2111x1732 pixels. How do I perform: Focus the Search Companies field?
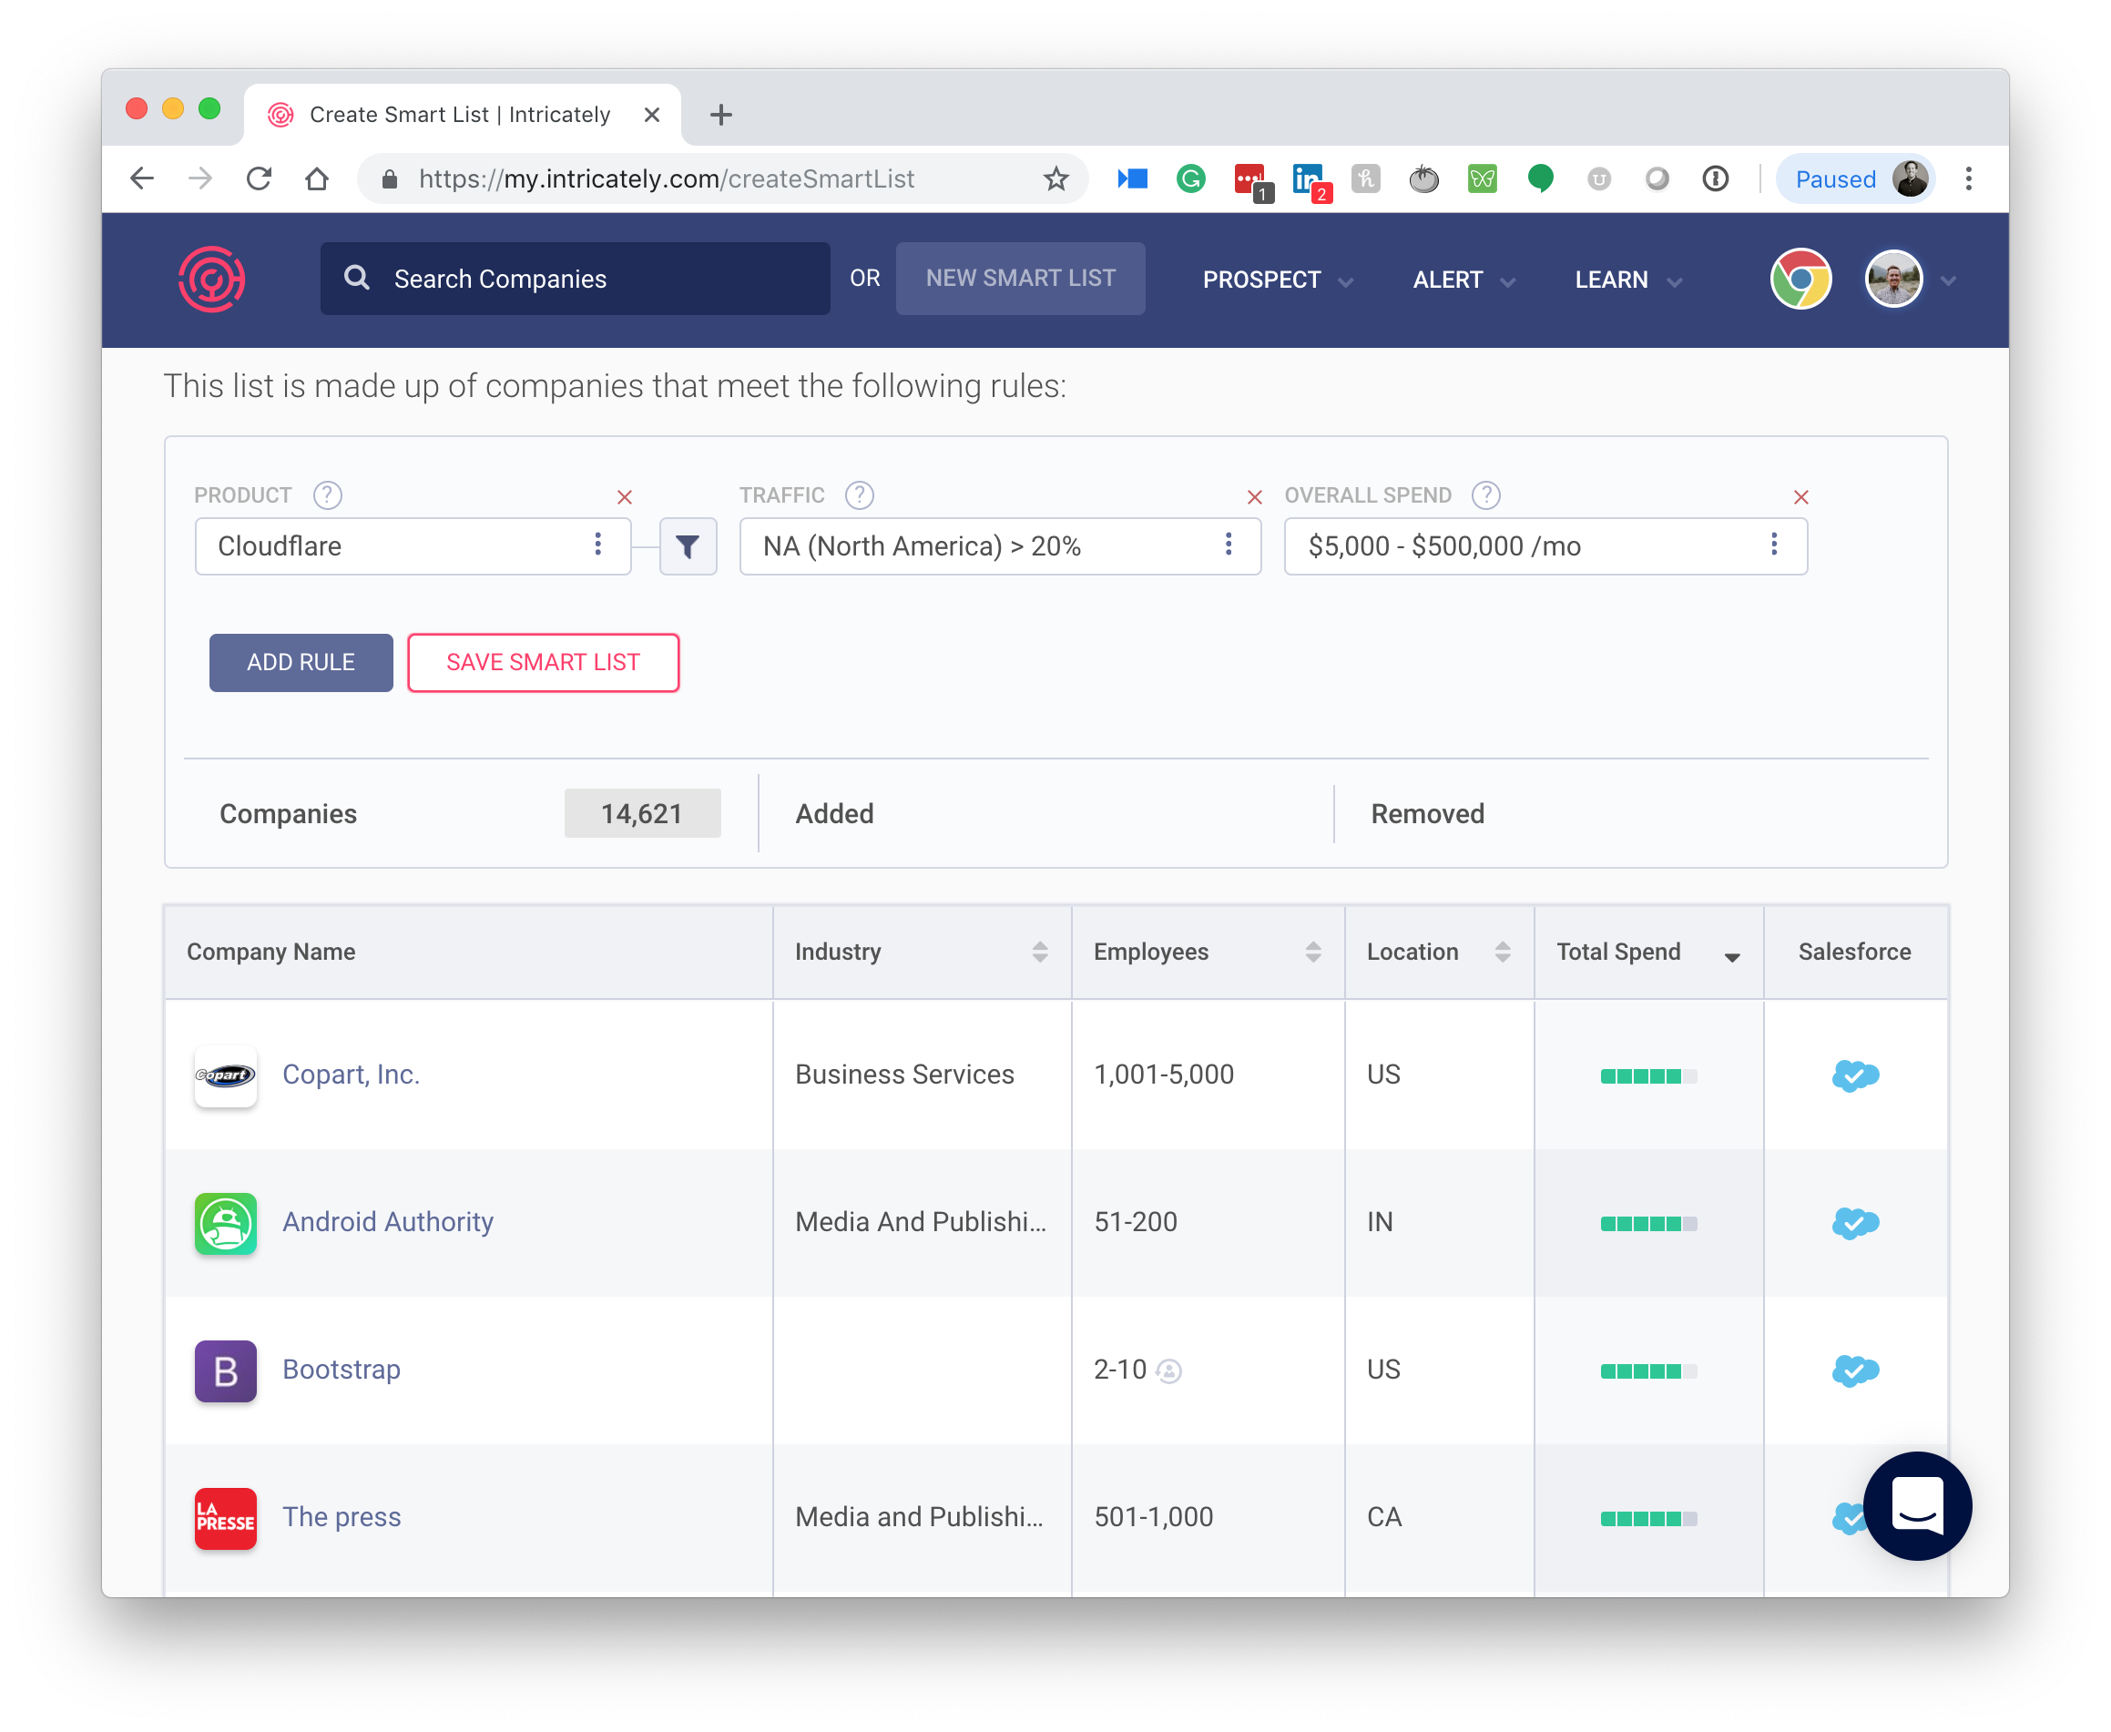[575, 280]
